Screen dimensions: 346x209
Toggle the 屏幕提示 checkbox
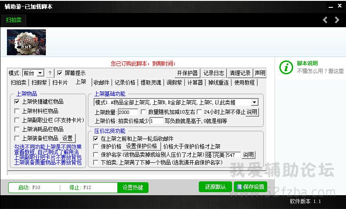tap(60, 73)
